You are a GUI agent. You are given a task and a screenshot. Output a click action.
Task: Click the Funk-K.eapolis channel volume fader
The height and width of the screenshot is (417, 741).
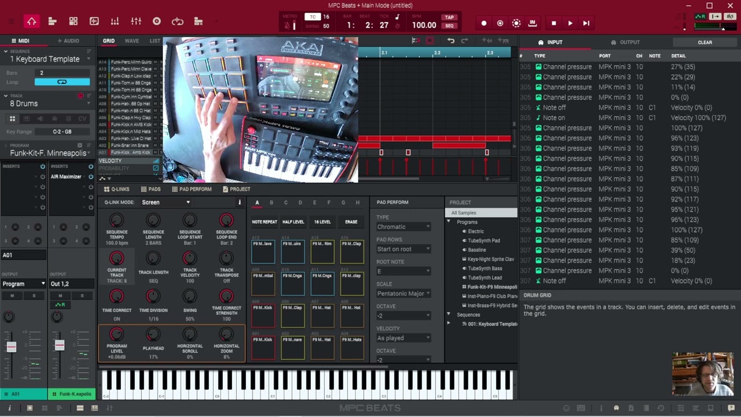coord(60,345)
